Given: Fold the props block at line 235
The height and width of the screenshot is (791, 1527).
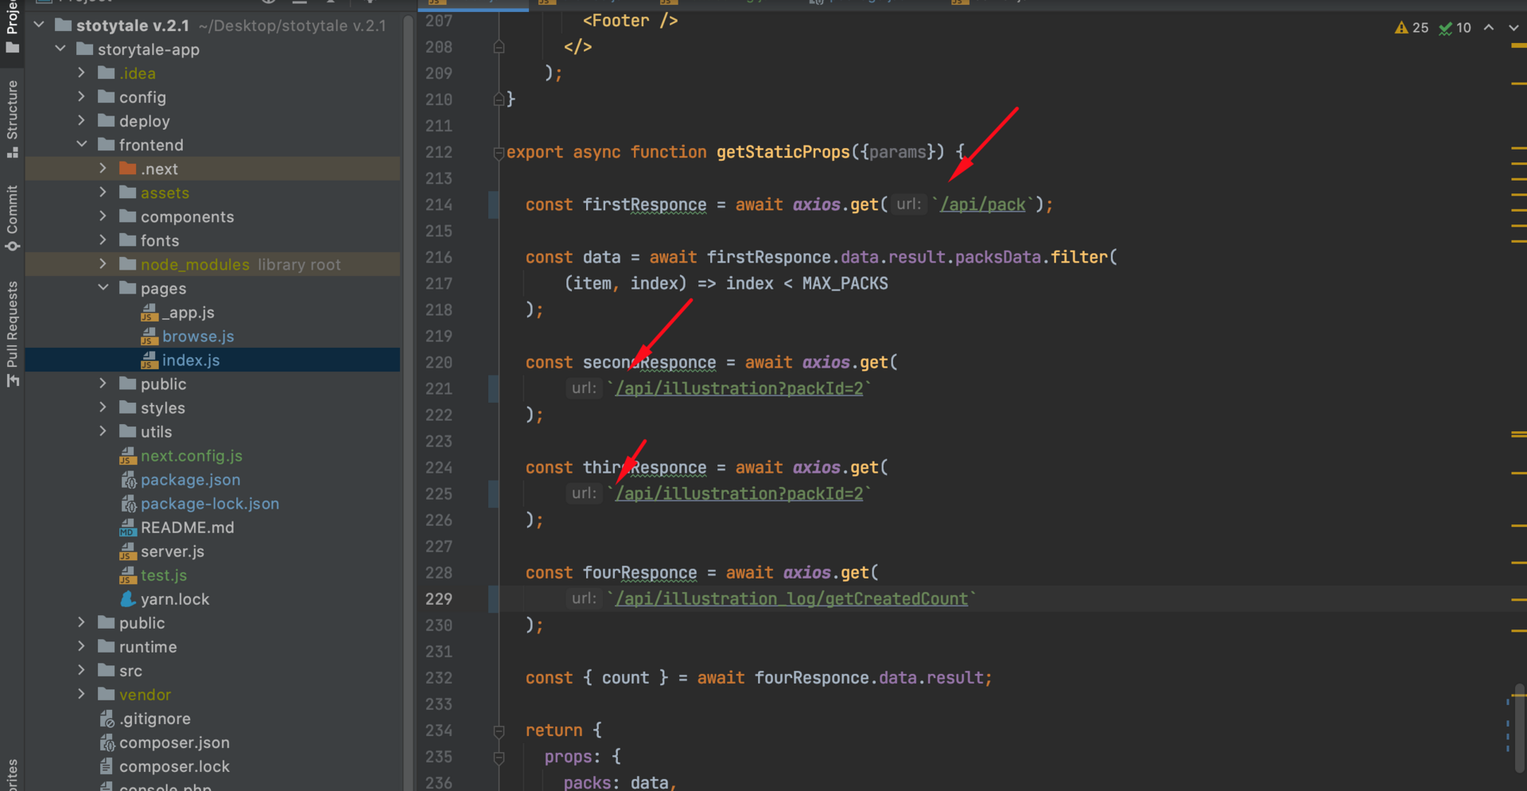Looking at the screenshot, I should tap(499, 757).
